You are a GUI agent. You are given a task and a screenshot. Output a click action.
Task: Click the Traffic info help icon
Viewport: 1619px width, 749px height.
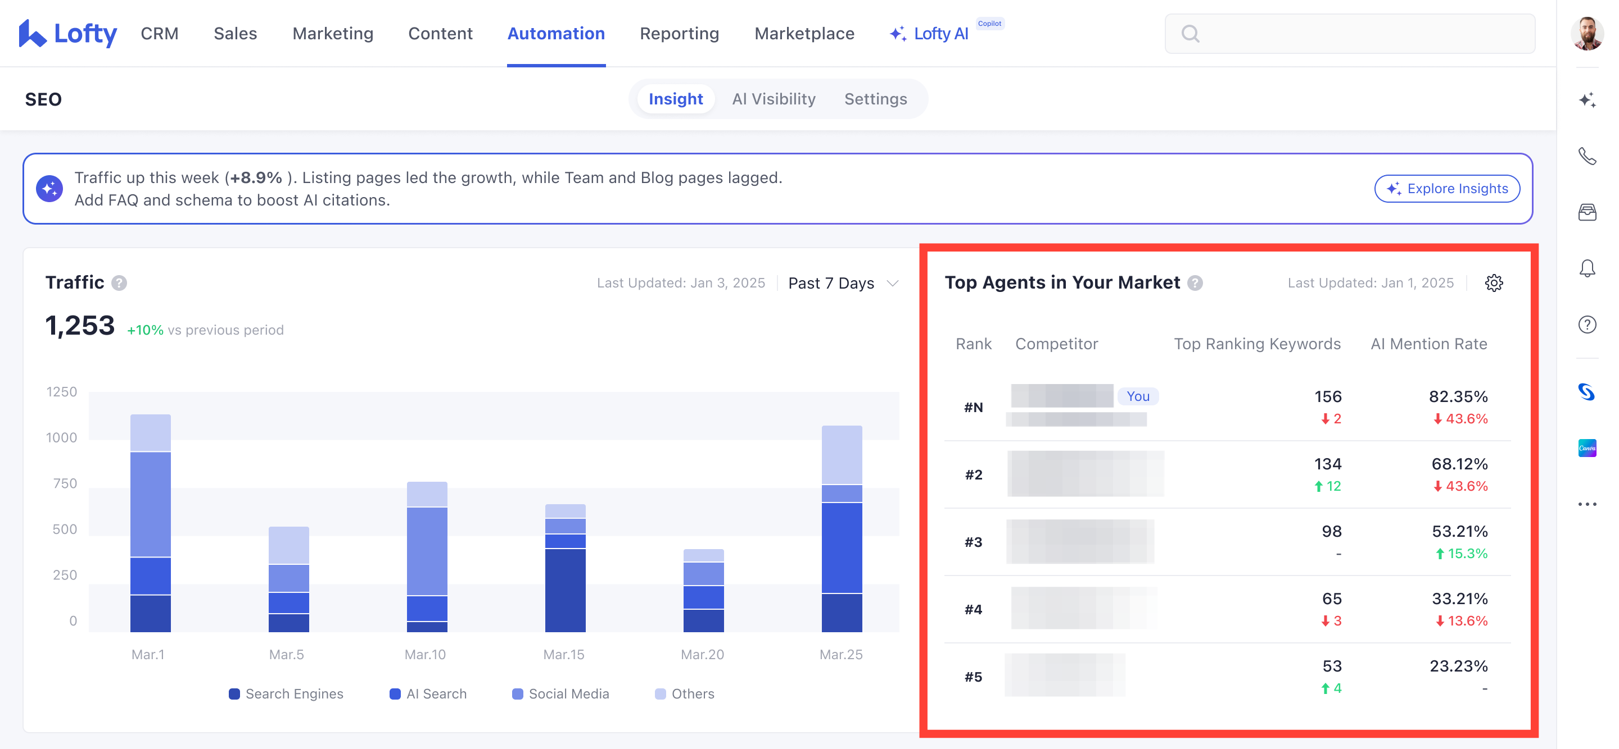(x=119, y=283)
